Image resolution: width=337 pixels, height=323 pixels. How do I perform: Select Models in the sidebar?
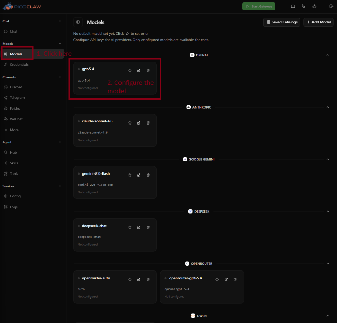coord(32,54)
